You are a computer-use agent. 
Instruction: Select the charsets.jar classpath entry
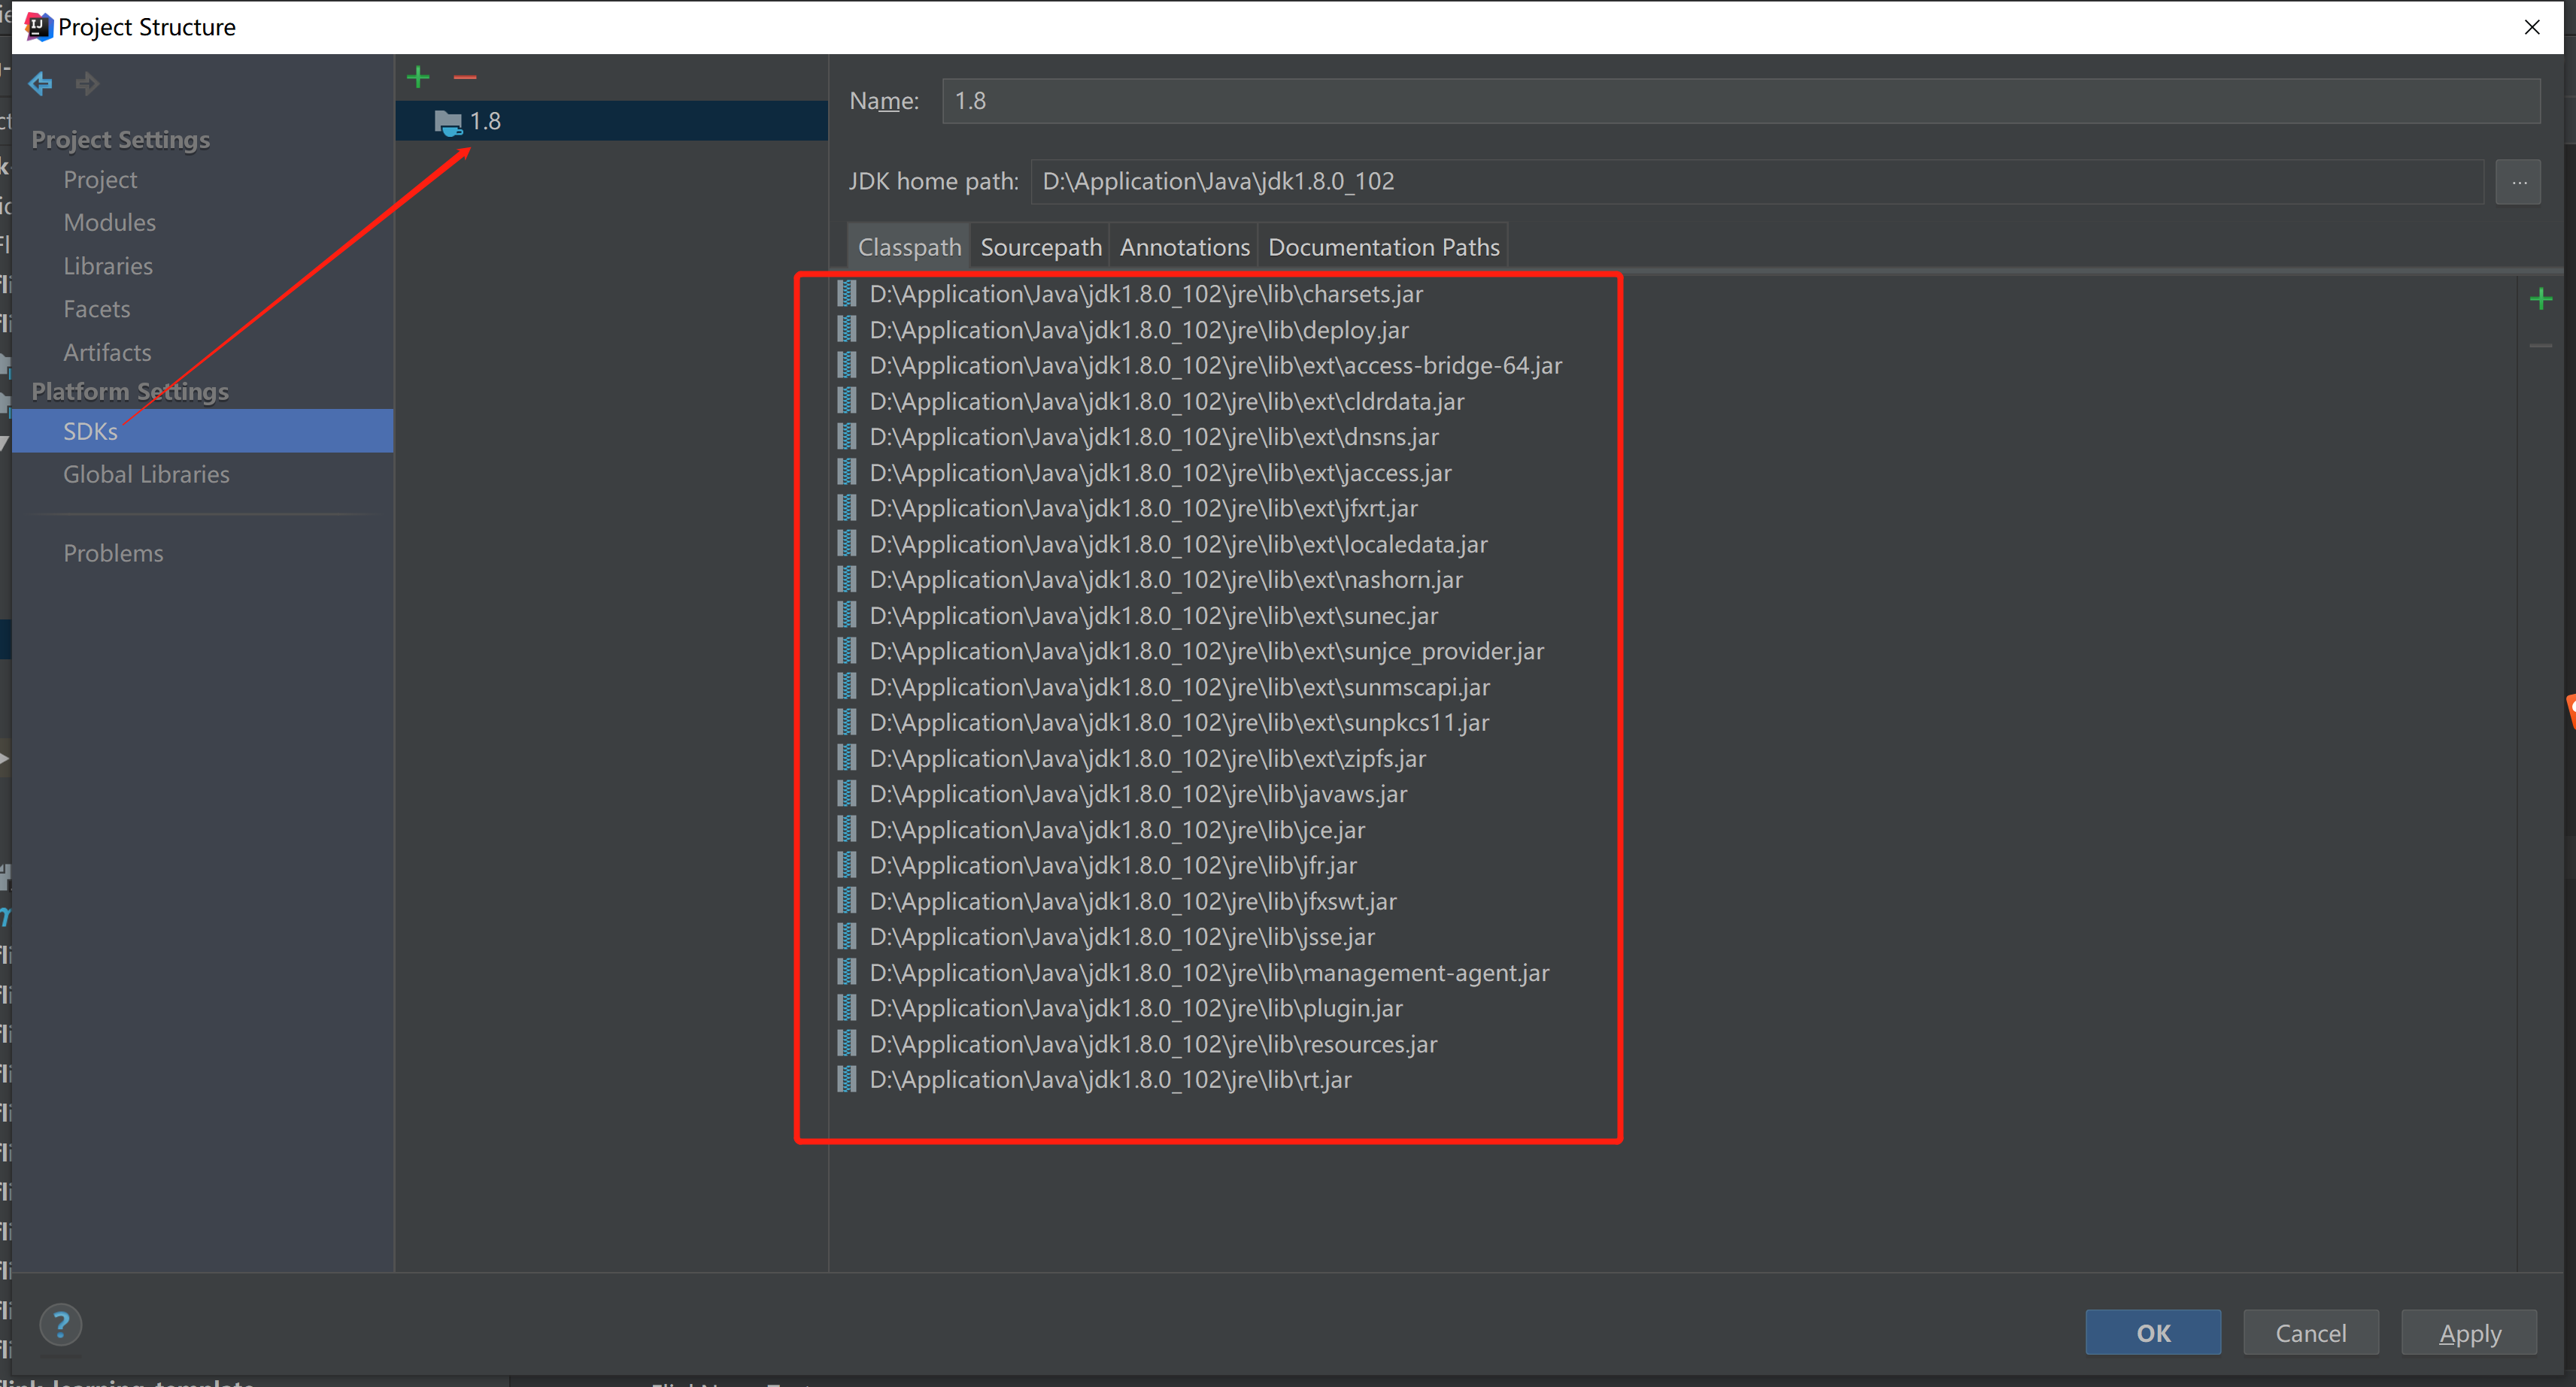1146,294
